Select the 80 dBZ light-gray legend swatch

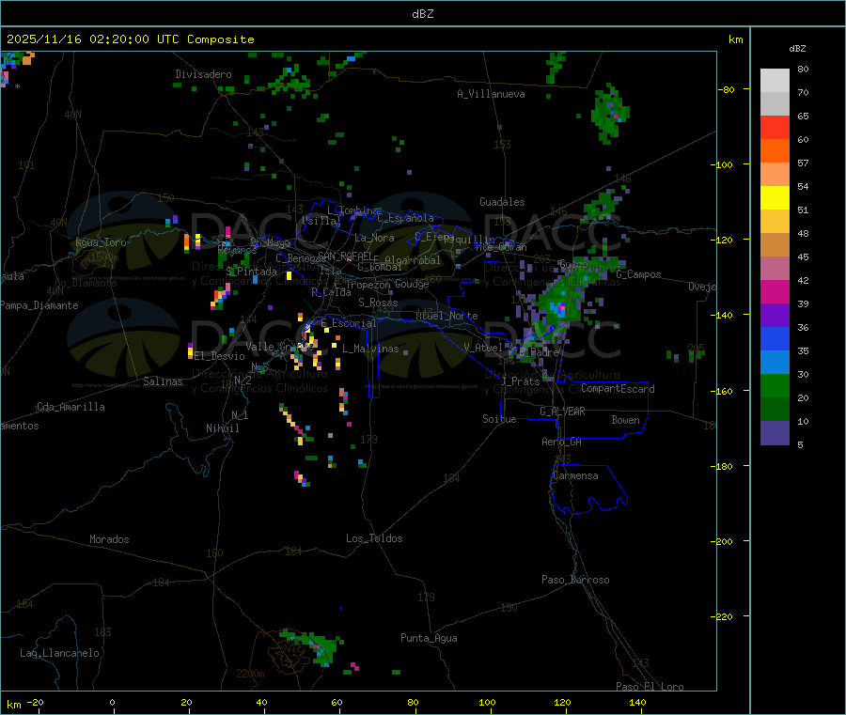(775, 80)
